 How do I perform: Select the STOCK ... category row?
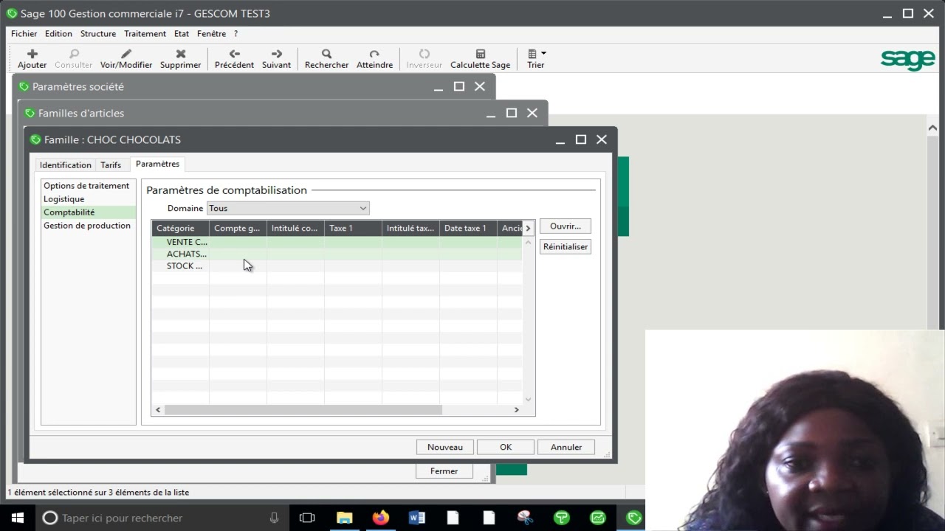click(x=337, y=266)
